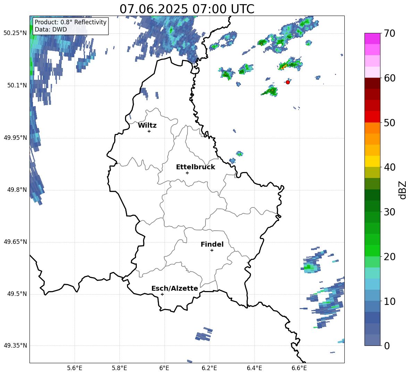The image size is (411, 375).
Task: Click the 70 value on the colorbar
Action: (x=389, y=33)
